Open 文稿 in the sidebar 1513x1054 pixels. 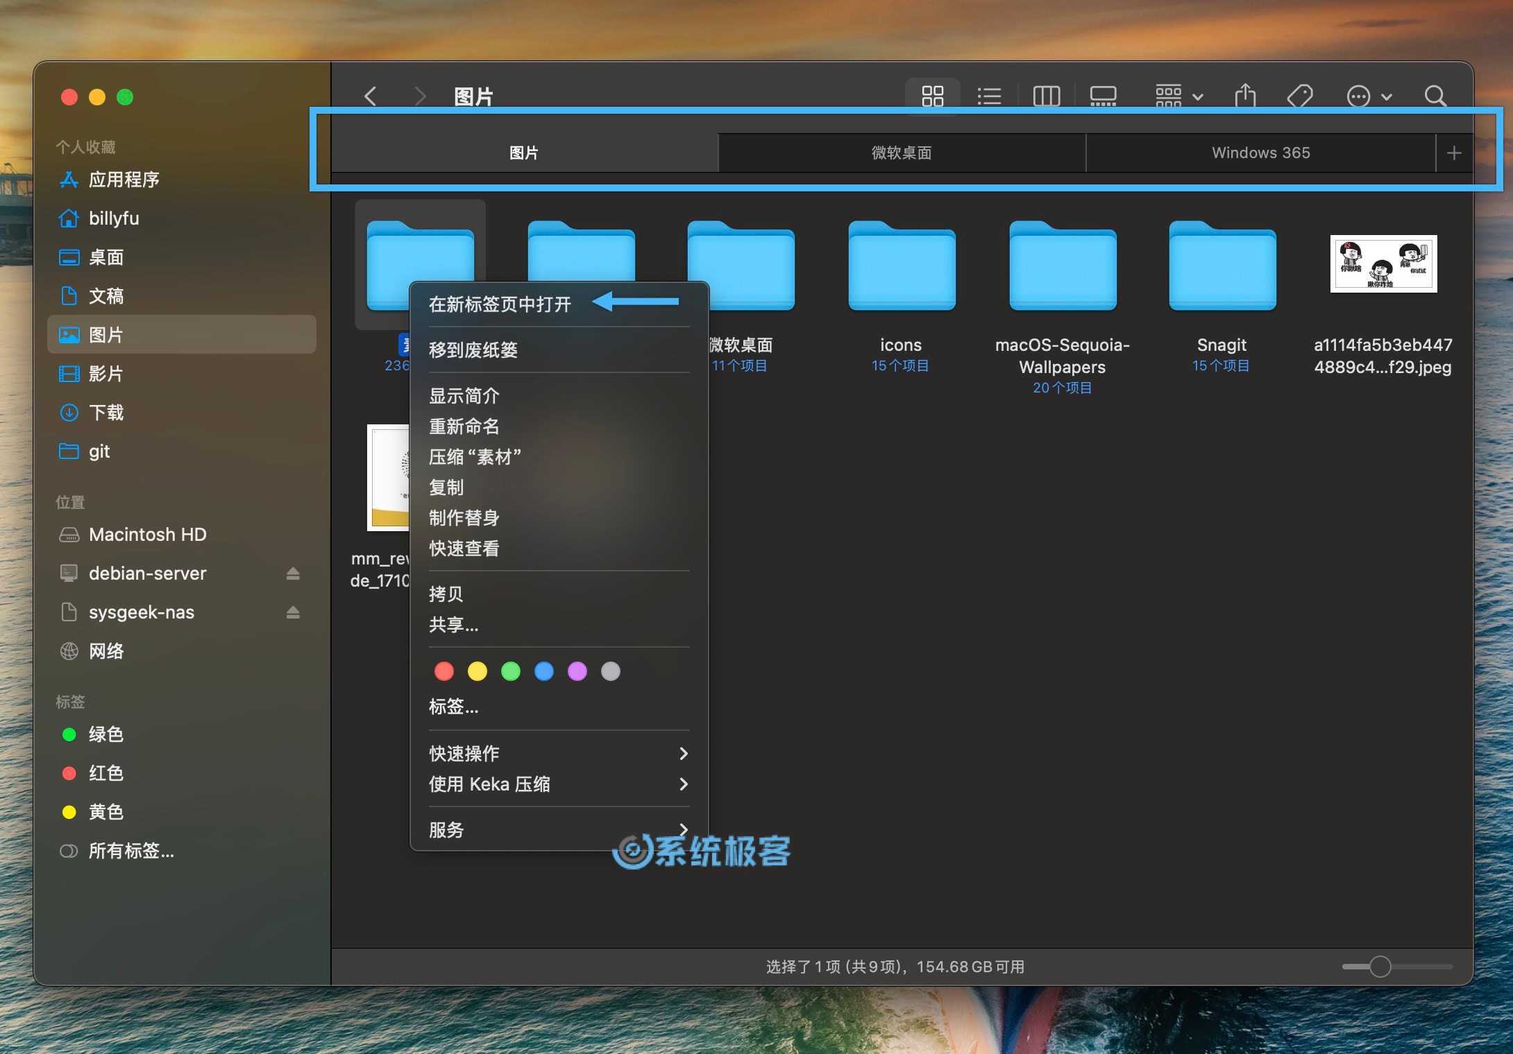pos(182,296)
